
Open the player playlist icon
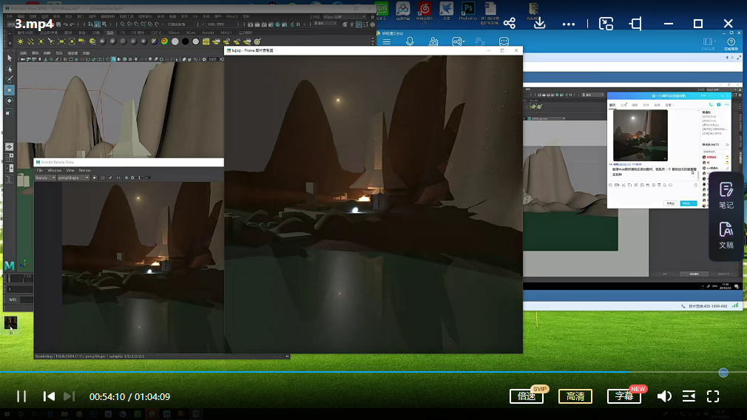click(689, 396)
